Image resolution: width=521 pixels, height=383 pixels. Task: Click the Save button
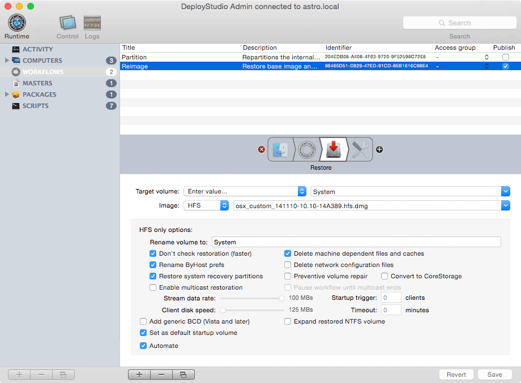pyautogui.click(x=494, y=375)
